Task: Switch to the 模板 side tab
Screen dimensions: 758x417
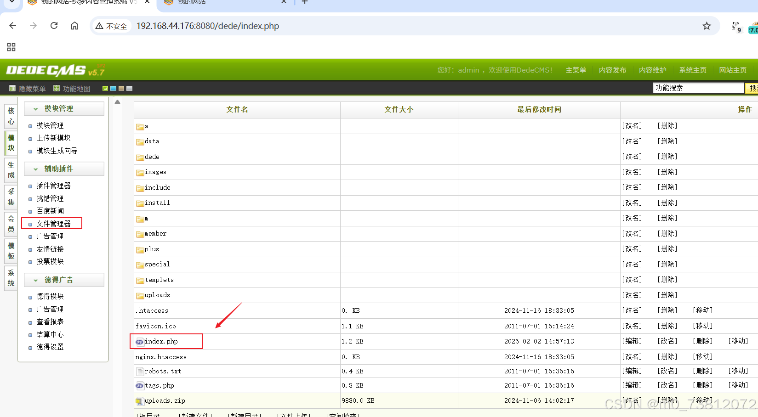Action: click(11, 251)
